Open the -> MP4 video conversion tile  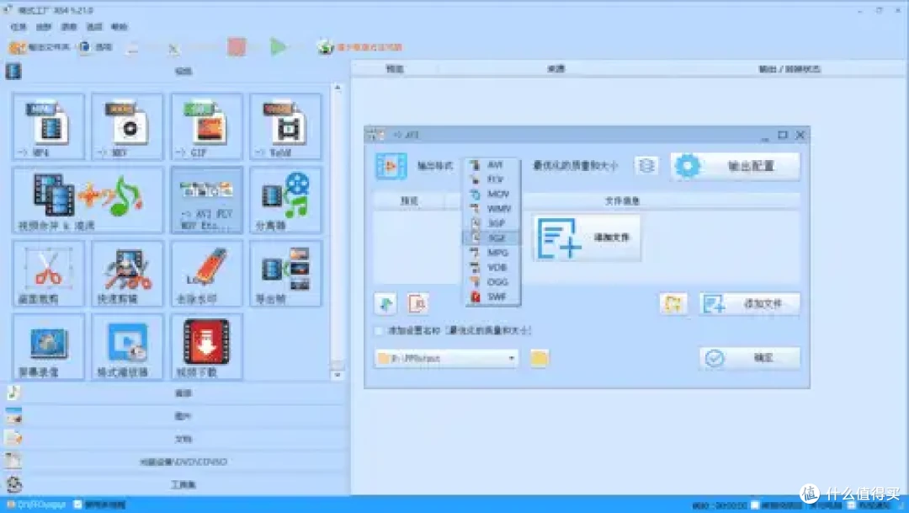(49, 126)
